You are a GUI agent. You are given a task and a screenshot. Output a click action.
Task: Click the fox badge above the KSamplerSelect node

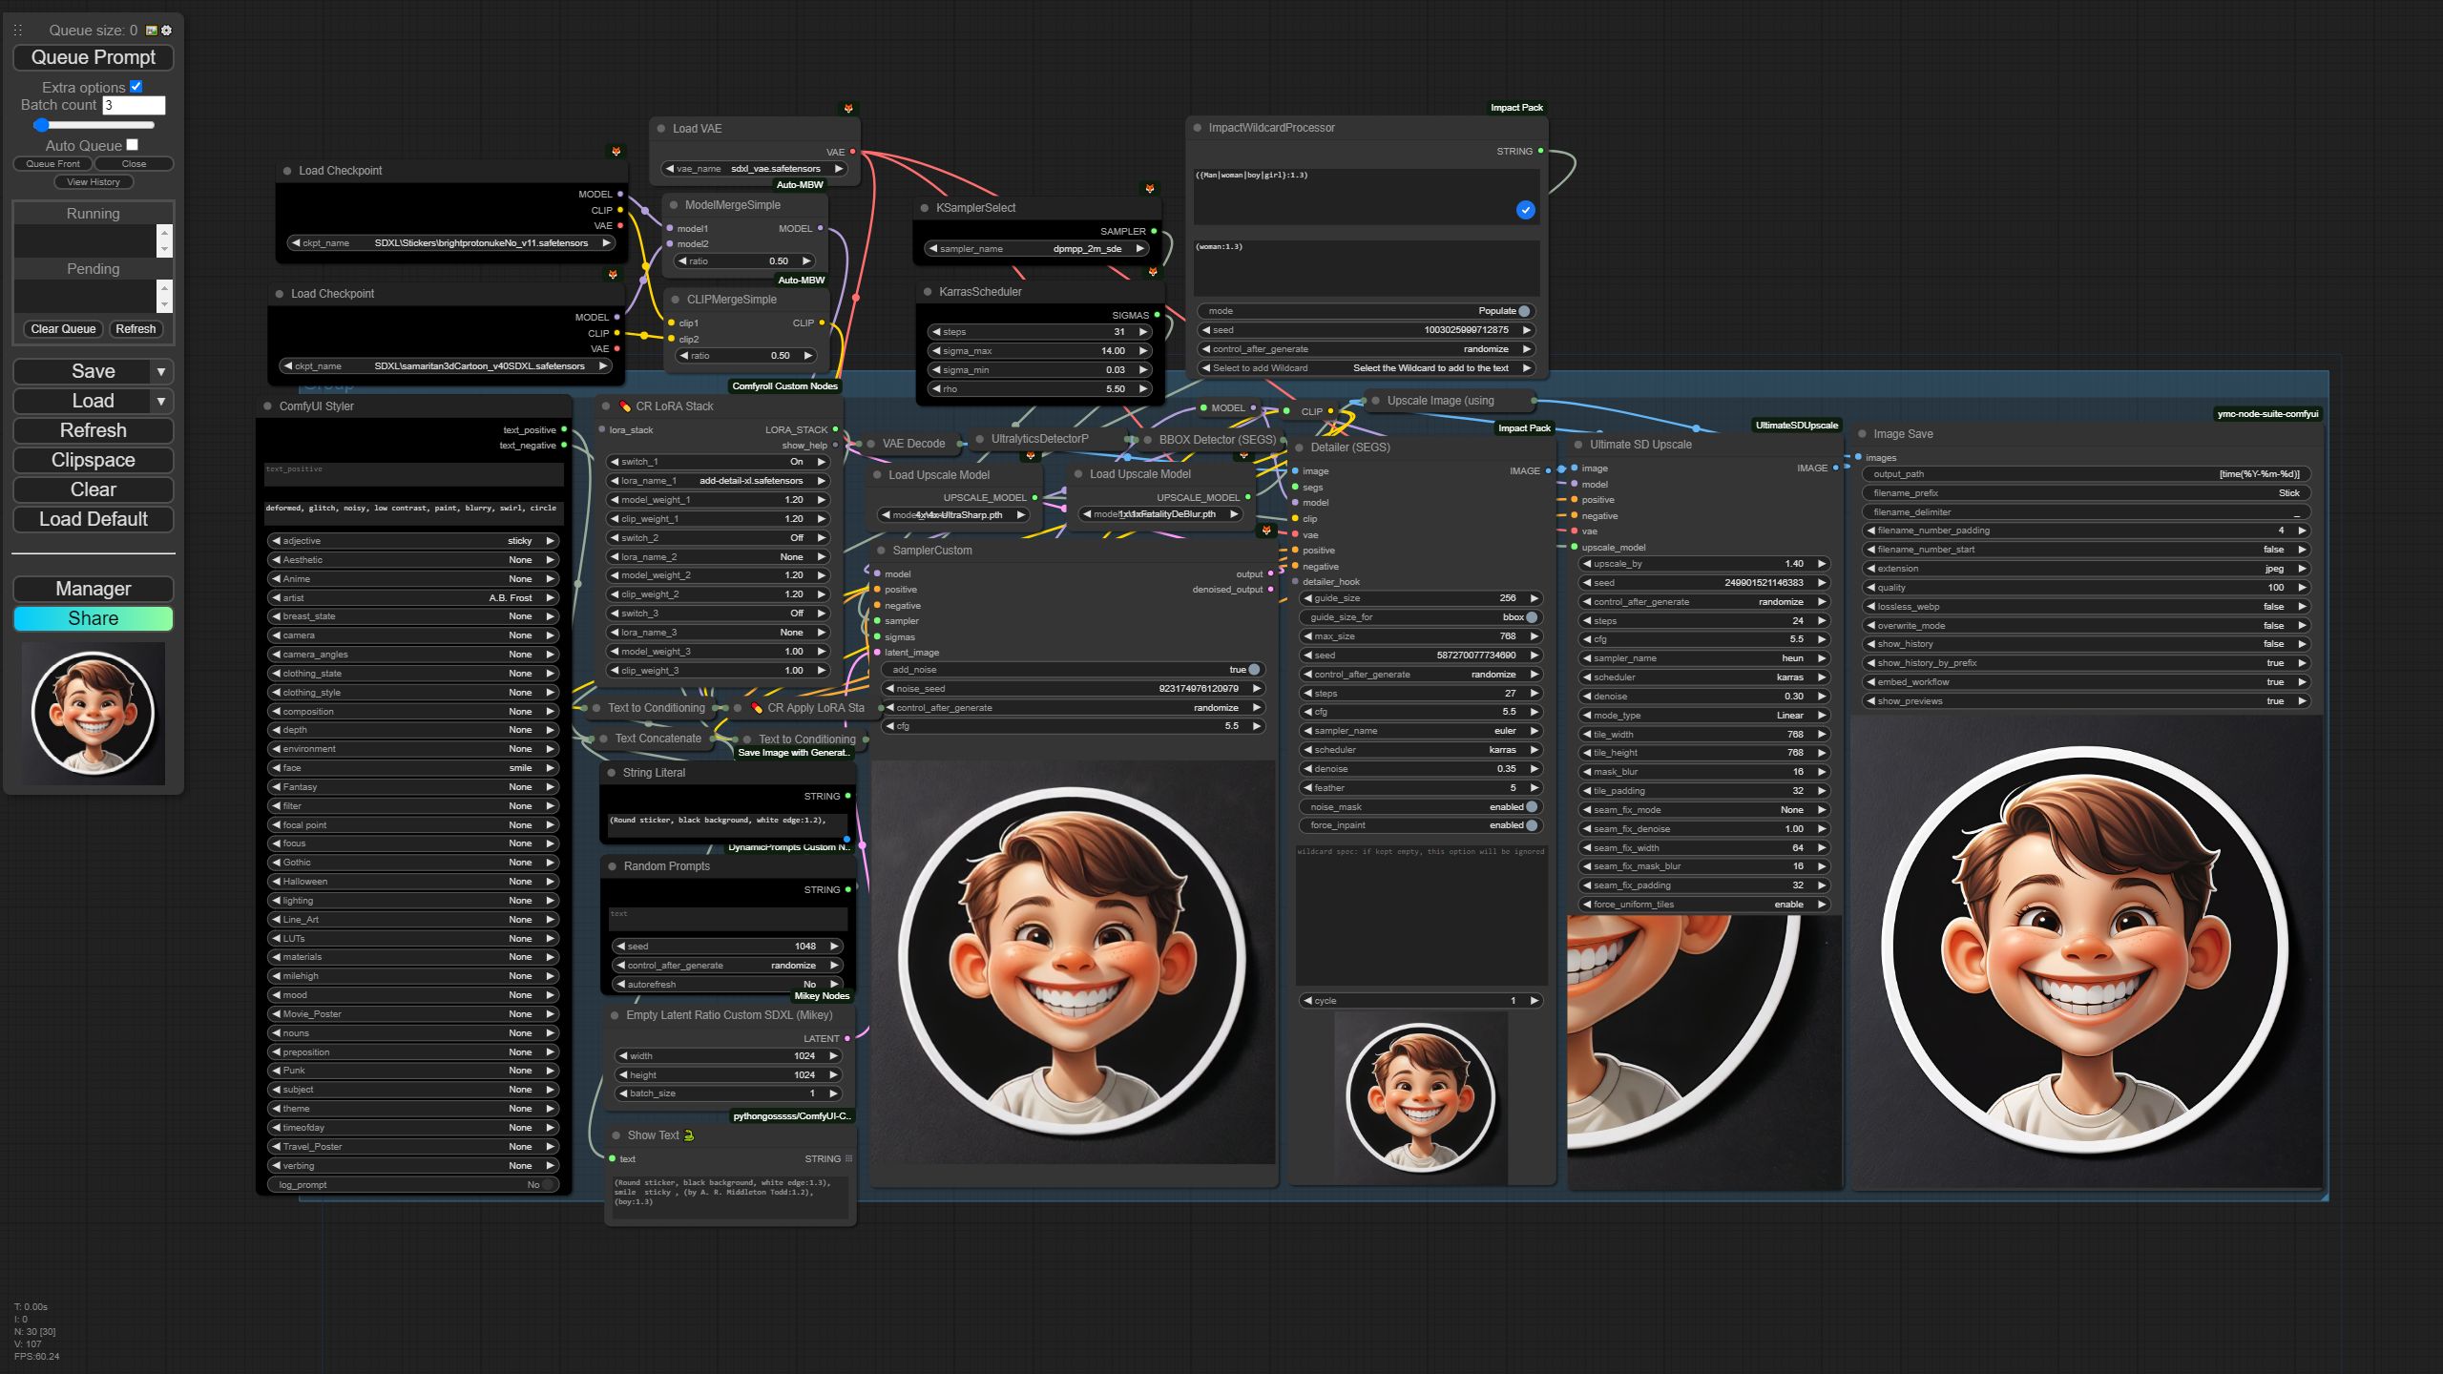[x=1150, y=189]
